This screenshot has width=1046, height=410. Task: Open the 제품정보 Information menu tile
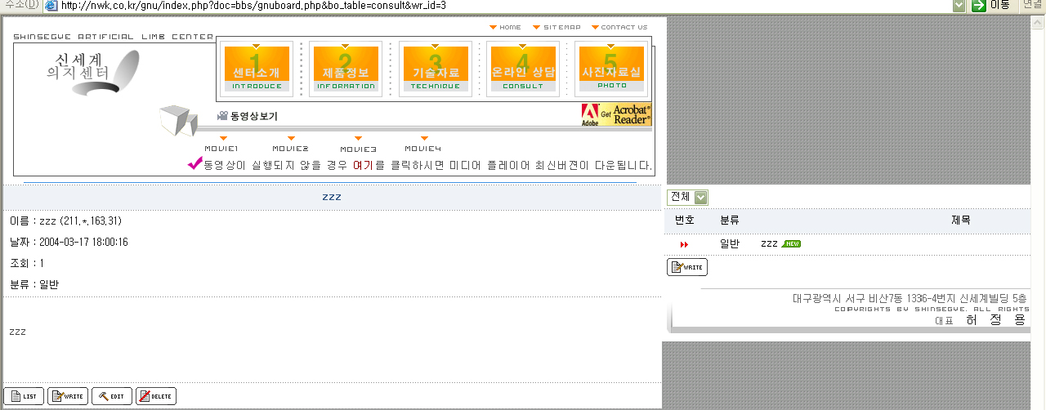pyautogui.click(x=346, y=69)
